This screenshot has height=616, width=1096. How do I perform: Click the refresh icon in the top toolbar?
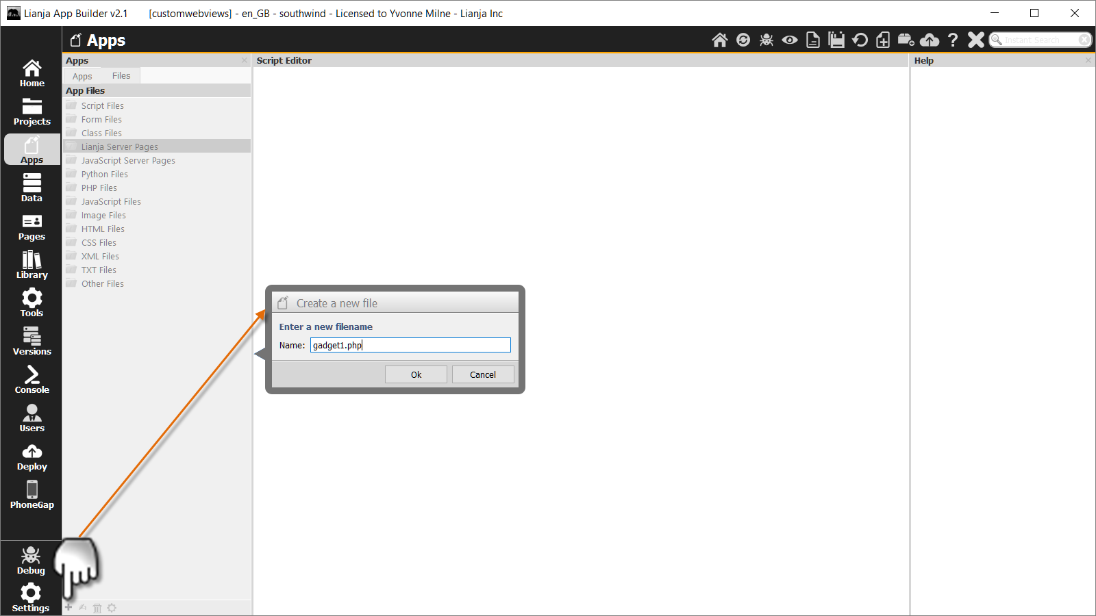(743, 40)
